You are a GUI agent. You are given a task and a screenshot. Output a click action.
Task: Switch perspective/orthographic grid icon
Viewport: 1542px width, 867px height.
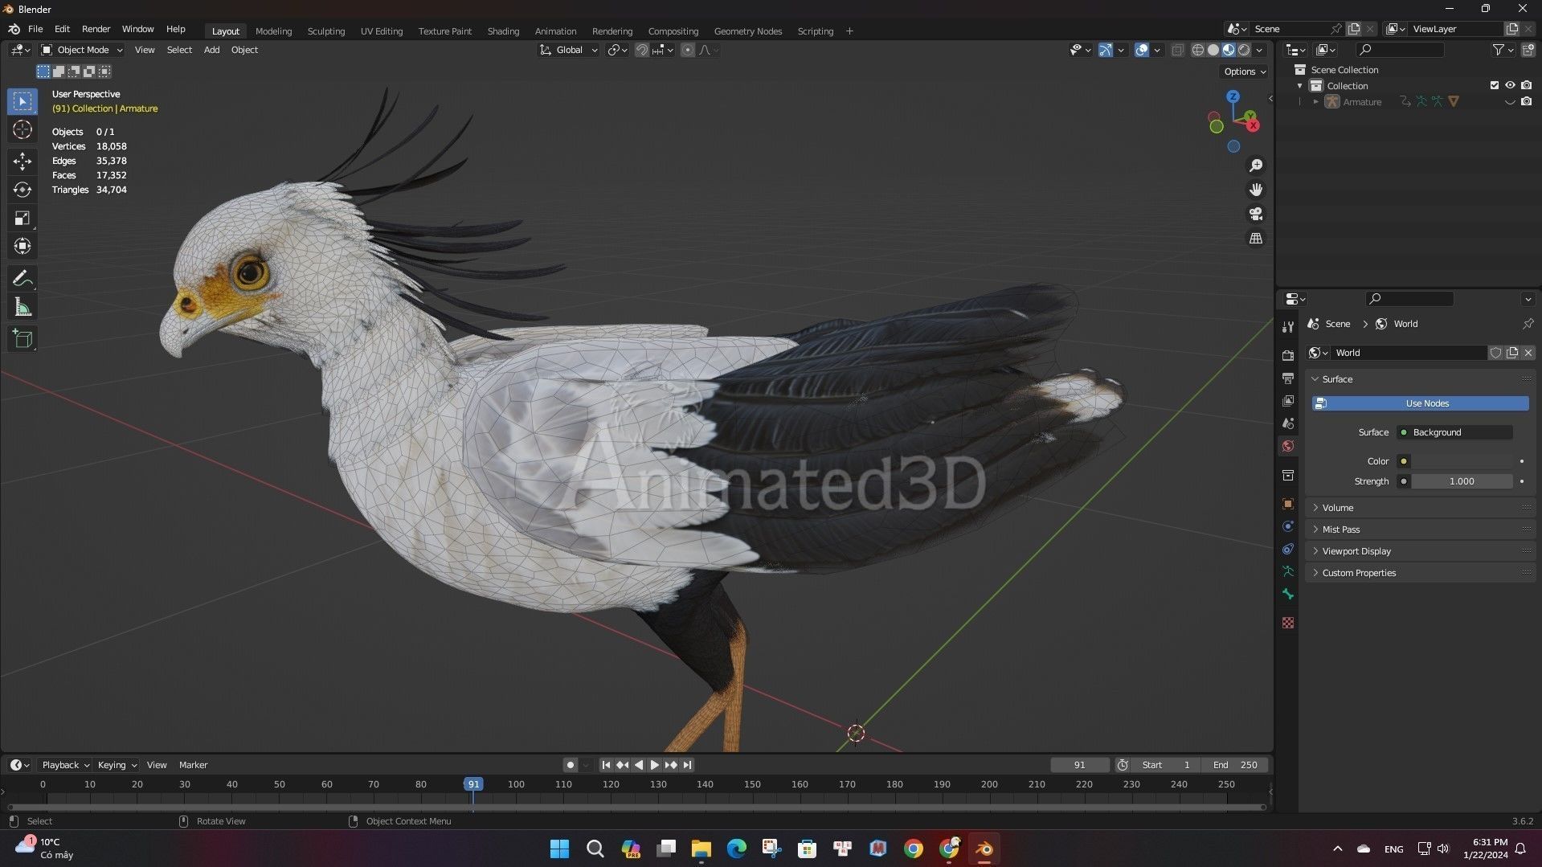pos(1256,239)
